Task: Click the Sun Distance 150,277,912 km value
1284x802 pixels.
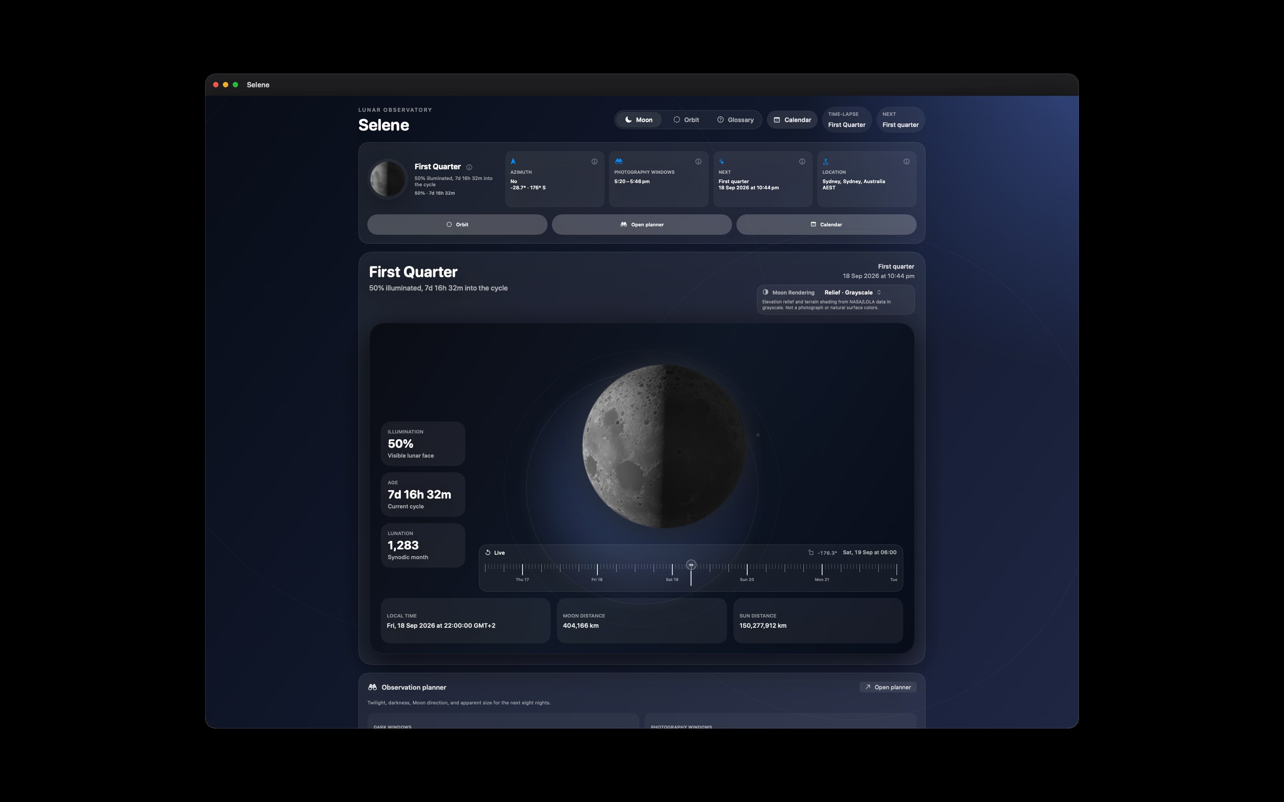Action: [x=762, y=626]
